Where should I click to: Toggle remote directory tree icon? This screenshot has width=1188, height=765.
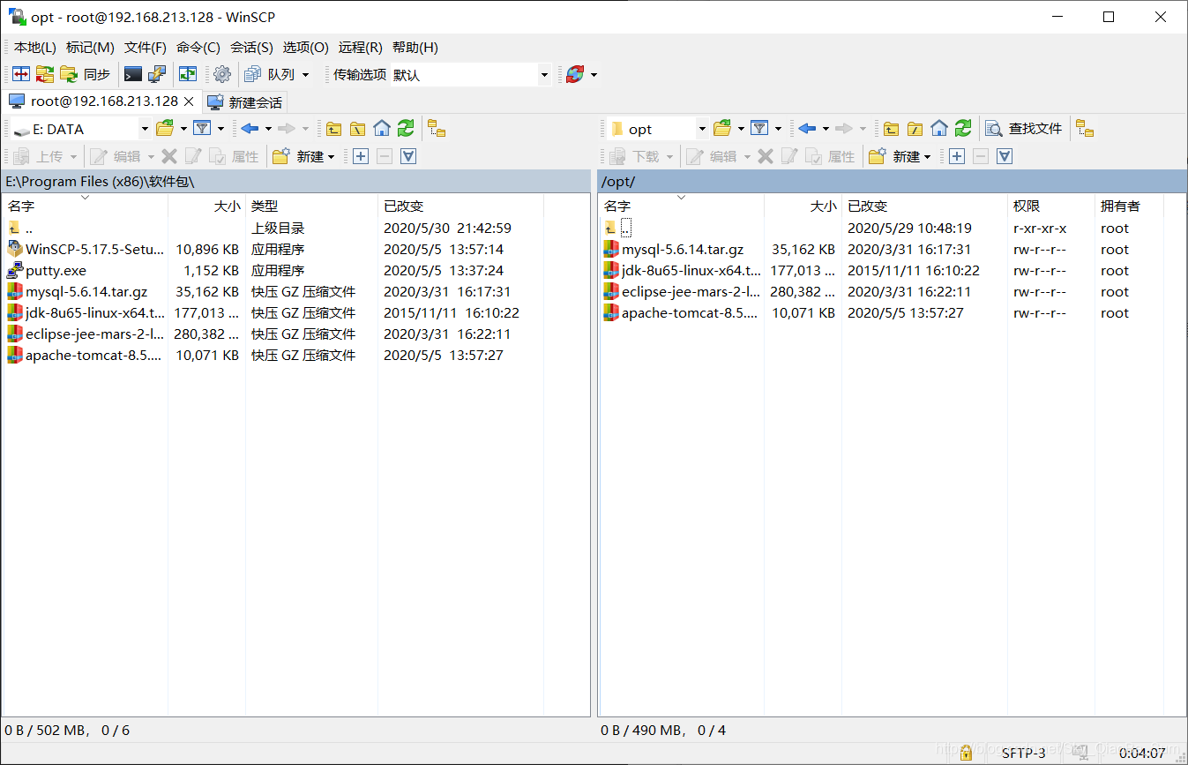(1085, 129)
